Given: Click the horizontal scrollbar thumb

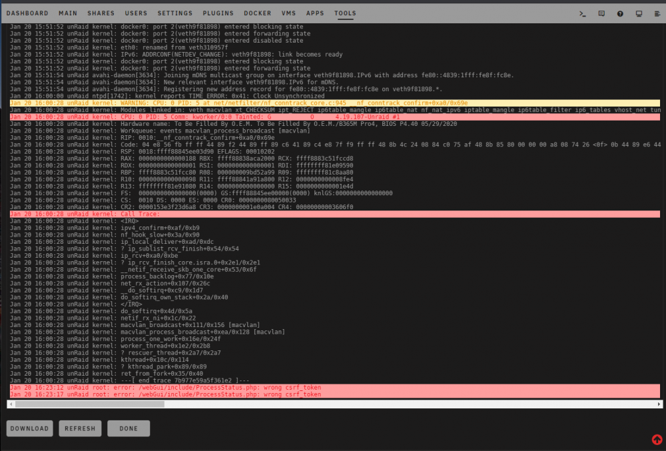Looking at the screenshot, I should (x=90, y=404).
